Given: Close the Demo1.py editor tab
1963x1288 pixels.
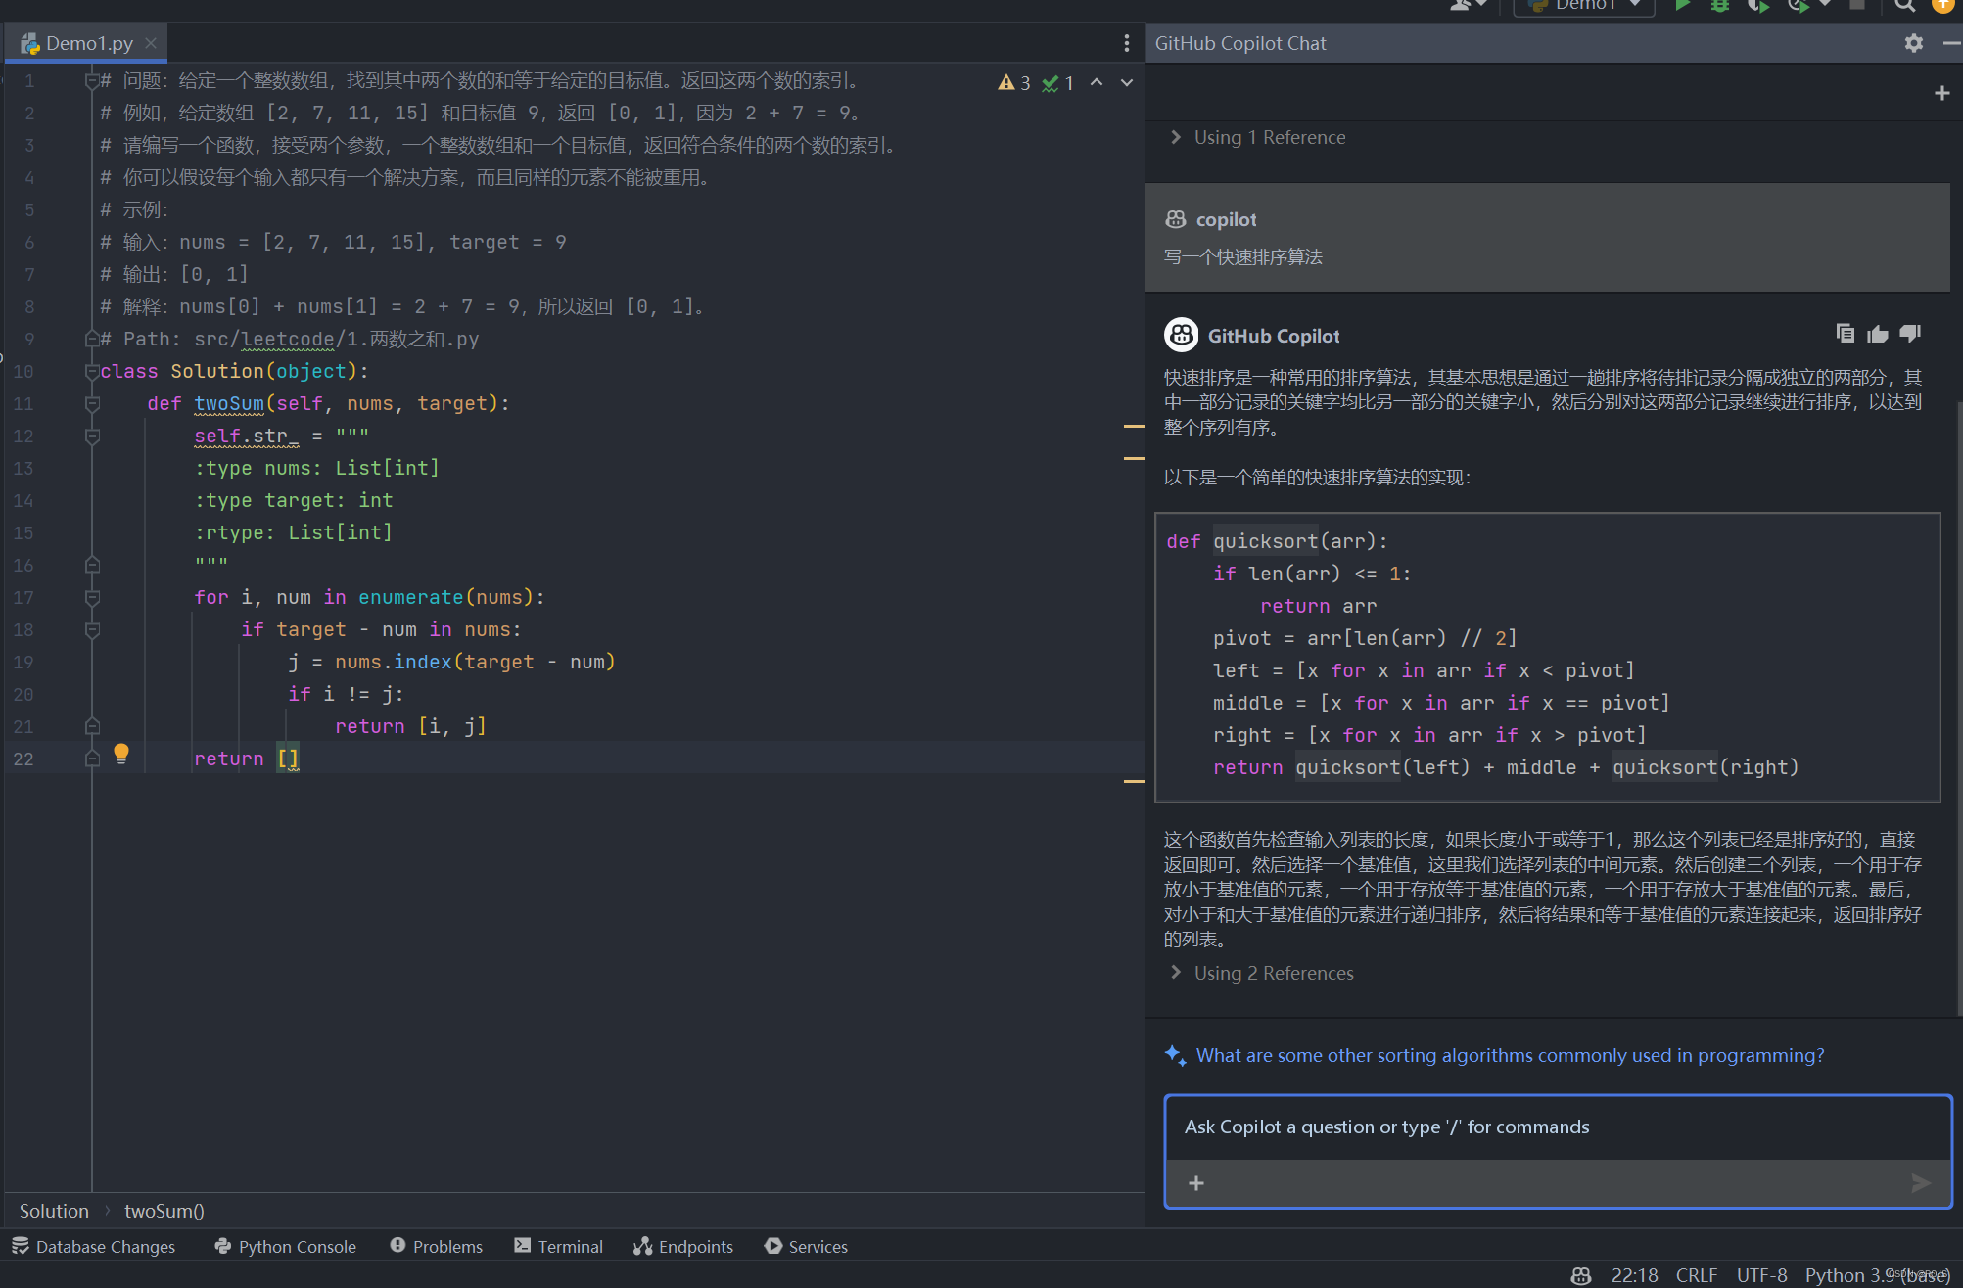Looking at the screenshot, I should [151, 43].
